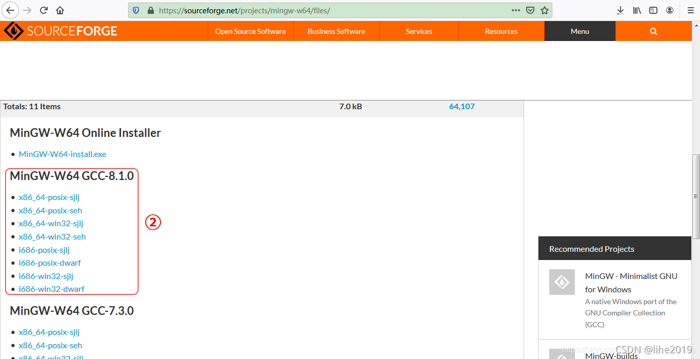
Task: Open GCC-7.3.0 x86_64-posix-seh link
Action: [x=50, y=345]
